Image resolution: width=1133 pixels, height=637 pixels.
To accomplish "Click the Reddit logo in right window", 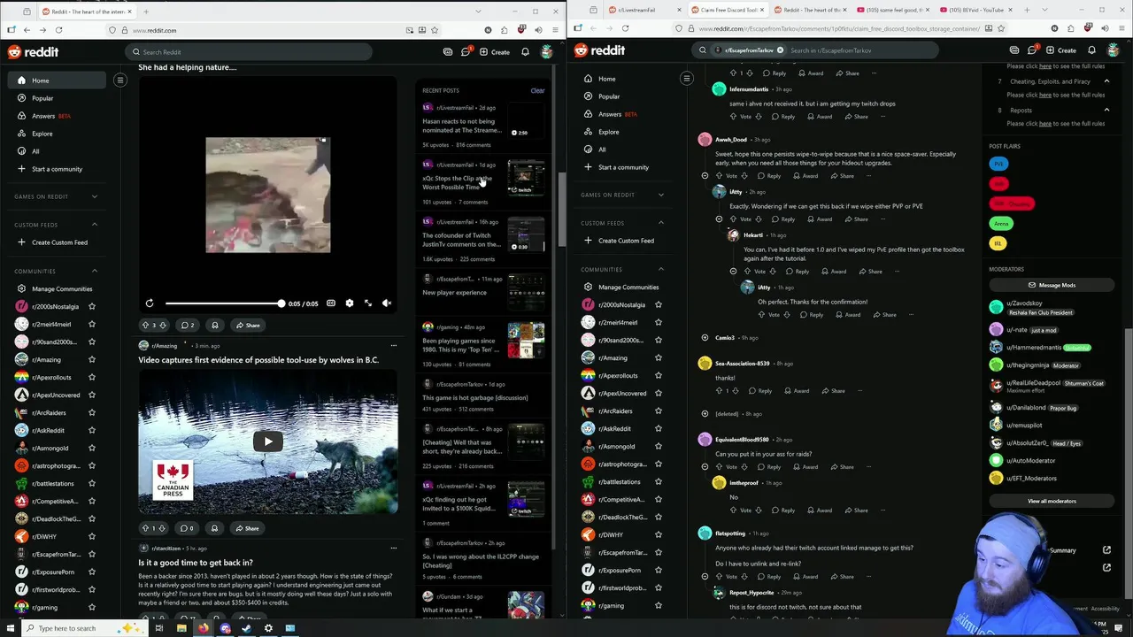I will click(x=601, y=50).
